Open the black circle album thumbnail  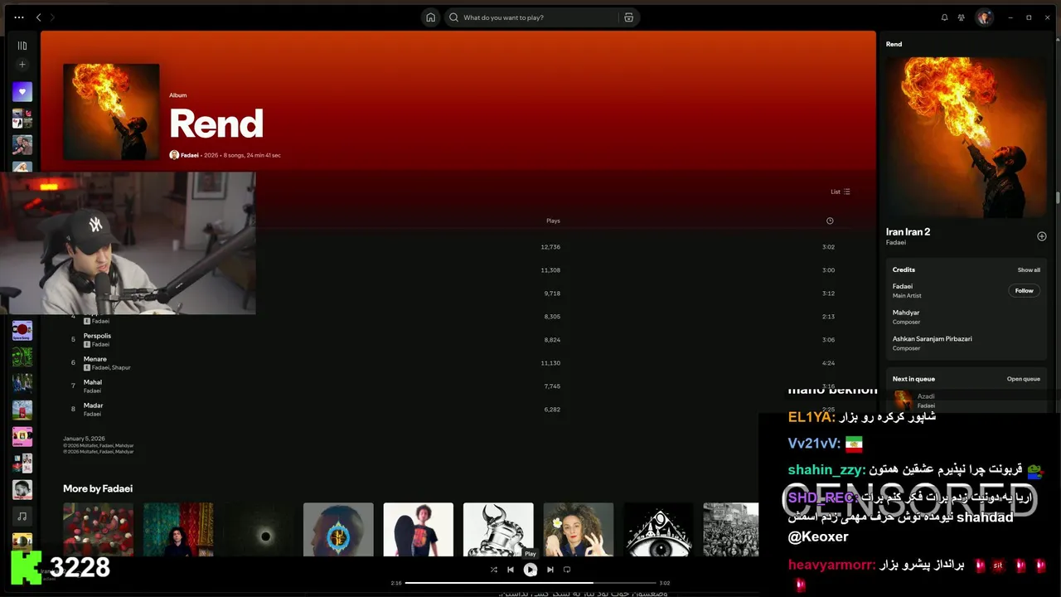pyautogui.click(x=258, y=529)
